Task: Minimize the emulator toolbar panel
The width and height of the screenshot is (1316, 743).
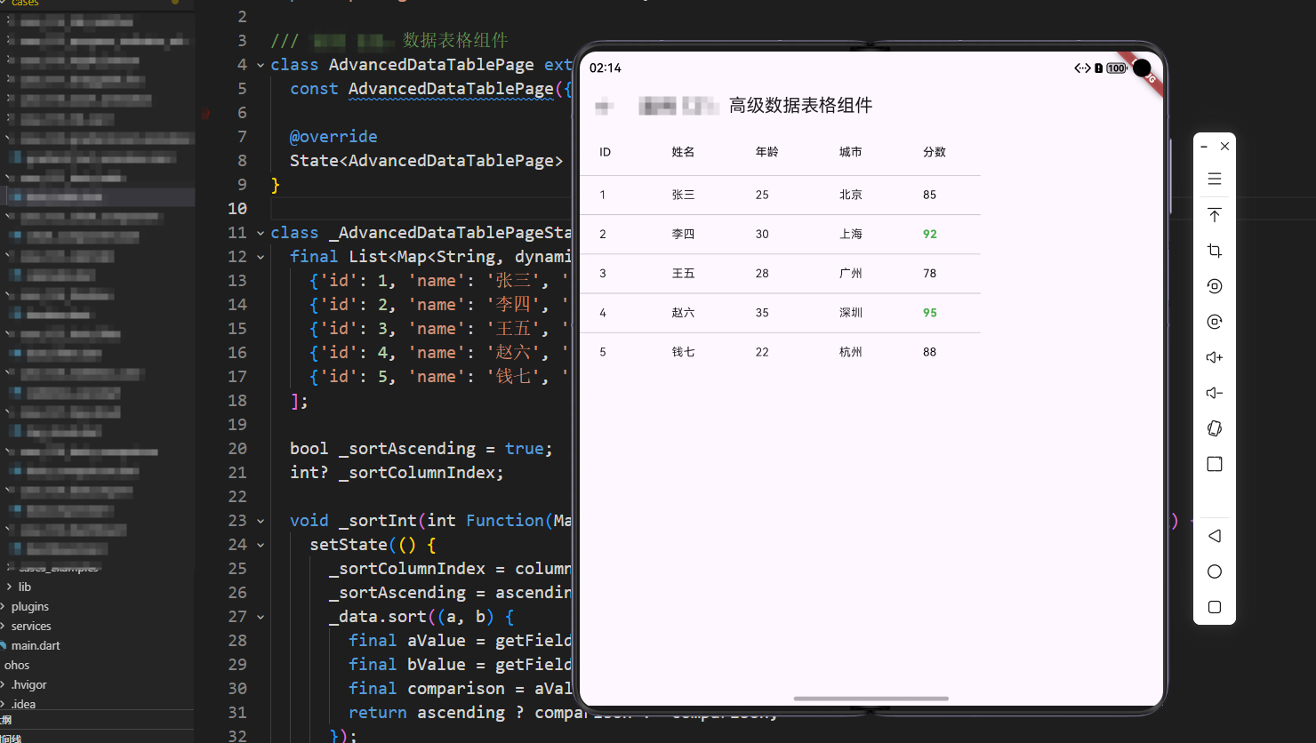Action: pyautogui.click(x=1204, y=147)
